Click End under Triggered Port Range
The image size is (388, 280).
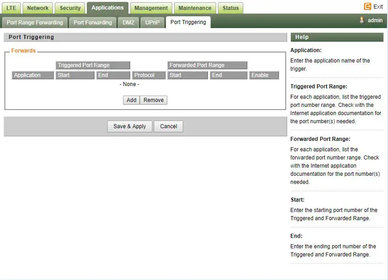[113, 75]
